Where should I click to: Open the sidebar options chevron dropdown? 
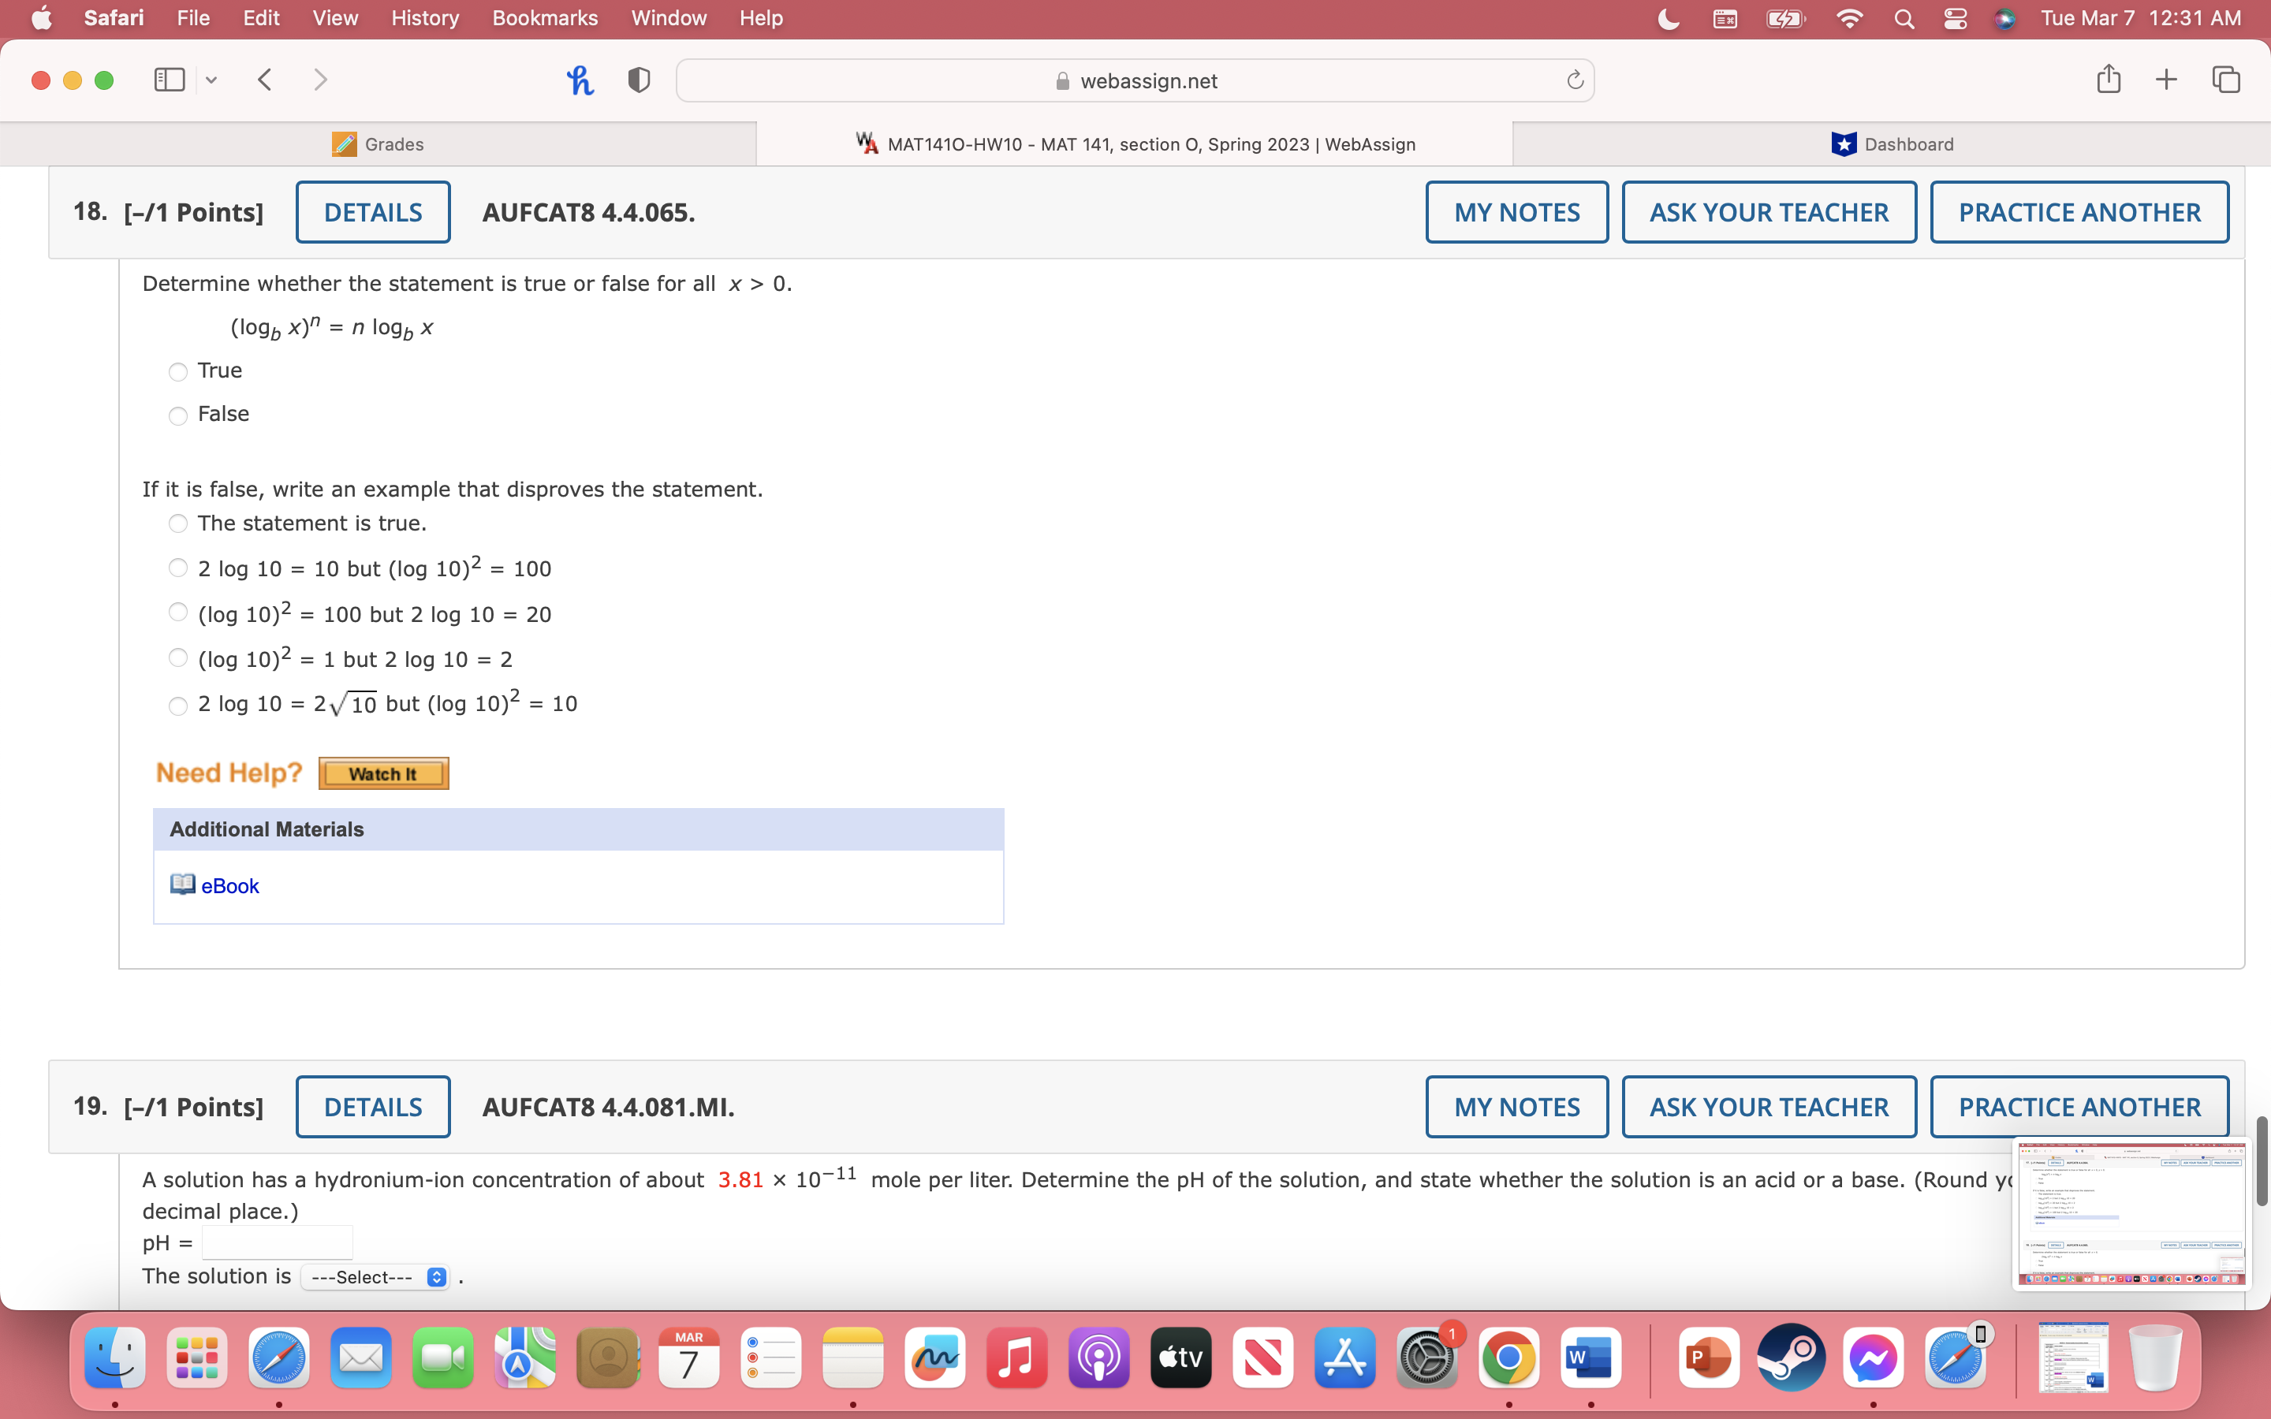pos(211,80)
